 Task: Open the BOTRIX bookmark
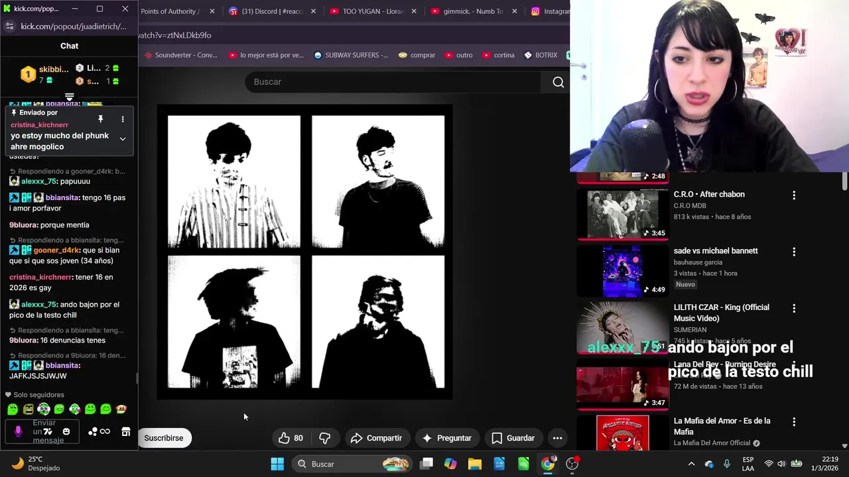541,55
